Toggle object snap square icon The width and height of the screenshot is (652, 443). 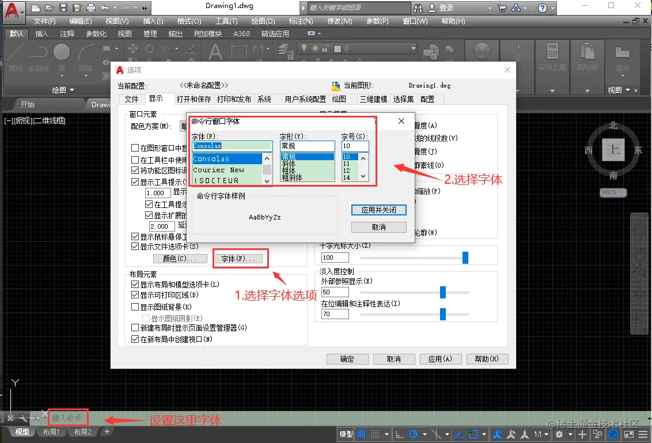click(473, 434)
